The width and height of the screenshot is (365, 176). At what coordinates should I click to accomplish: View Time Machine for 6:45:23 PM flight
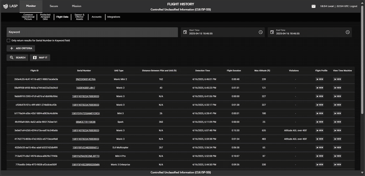337,88
